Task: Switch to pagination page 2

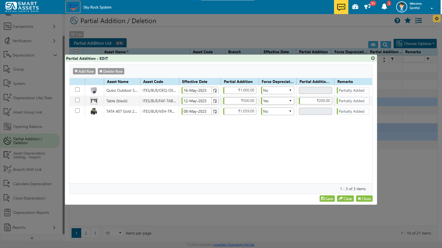Action: [x=86, y=233]
